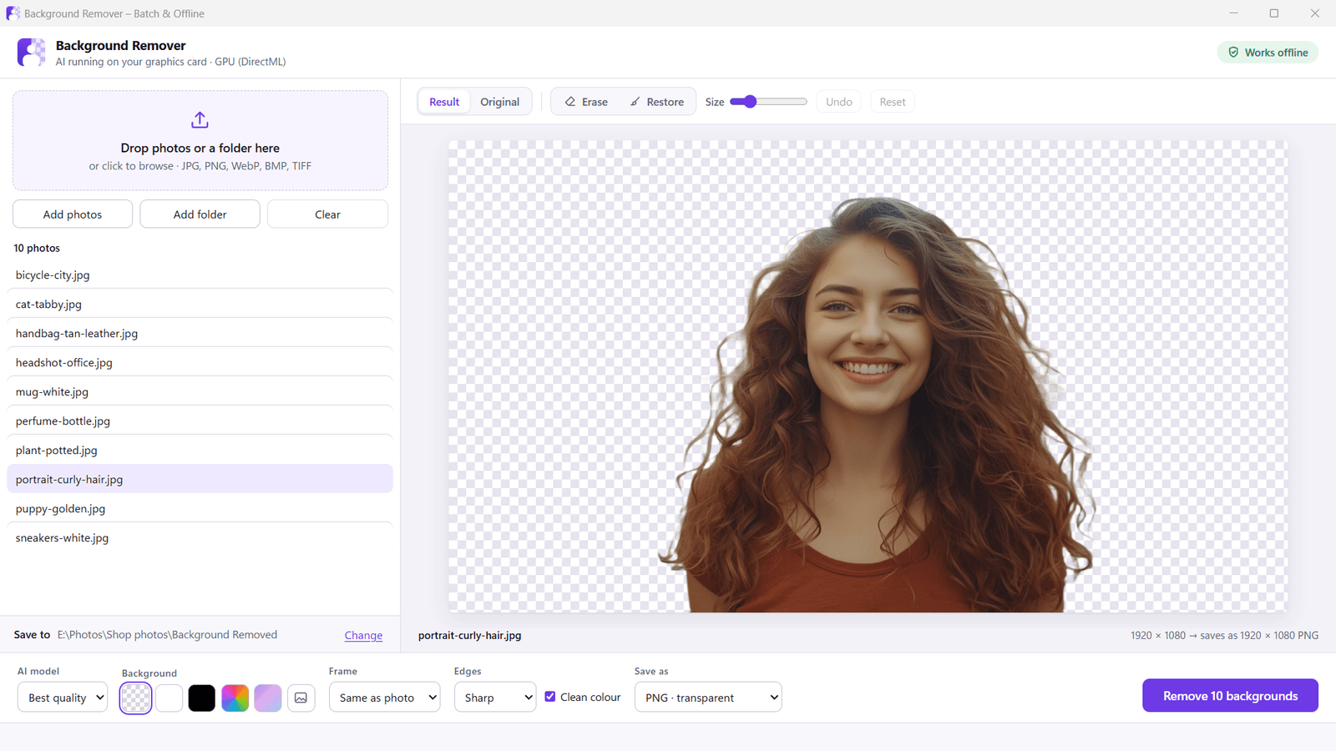The image size is (1336, 751).
Task: Click the upload arrow icon in drop zone
Action: [200, 120]
